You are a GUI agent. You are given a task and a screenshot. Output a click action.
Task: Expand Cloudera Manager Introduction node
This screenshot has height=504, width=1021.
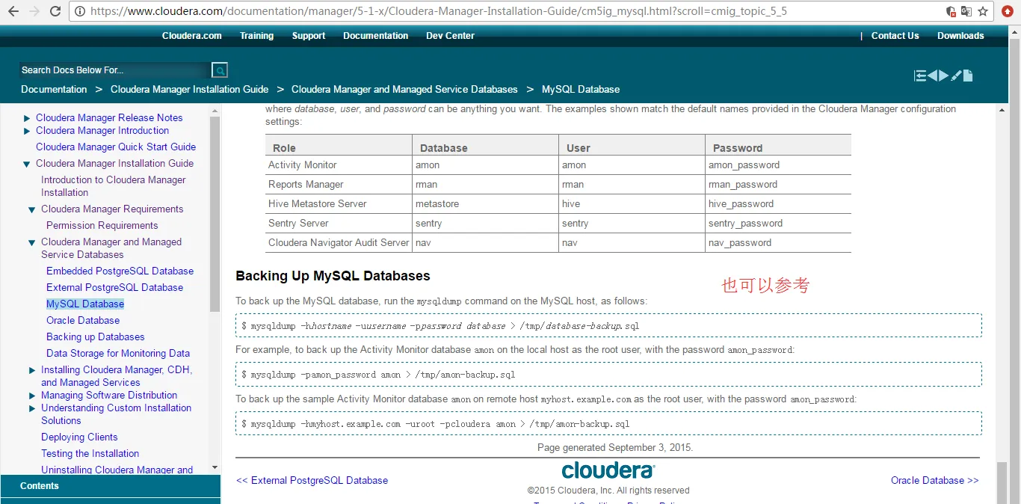click(27, 131)
